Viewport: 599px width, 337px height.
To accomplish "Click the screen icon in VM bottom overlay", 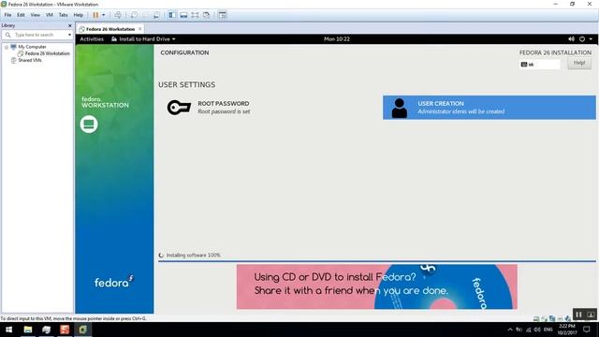I will pyautogui.click(x=591, y=315).
